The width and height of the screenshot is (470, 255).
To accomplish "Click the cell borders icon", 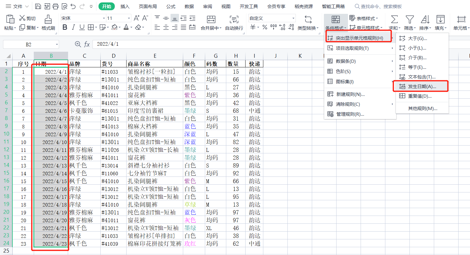I will click(91, 27).
